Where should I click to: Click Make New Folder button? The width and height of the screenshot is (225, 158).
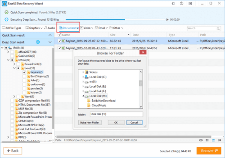pyautogui.click(x=90, y=123)
